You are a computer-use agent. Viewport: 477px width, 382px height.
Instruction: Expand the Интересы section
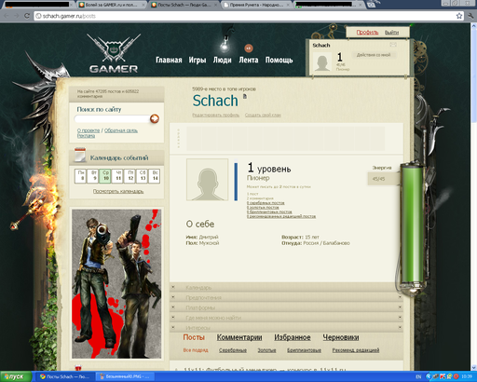point(286,328)
